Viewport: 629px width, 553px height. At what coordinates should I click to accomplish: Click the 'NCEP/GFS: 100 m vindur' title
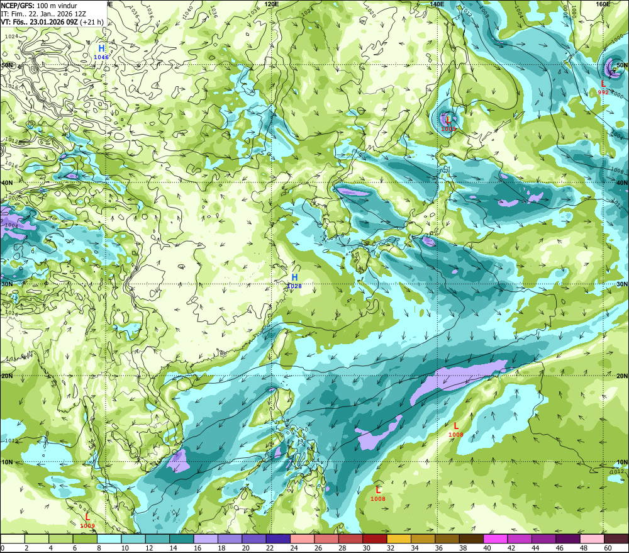(x=39, y=6)
